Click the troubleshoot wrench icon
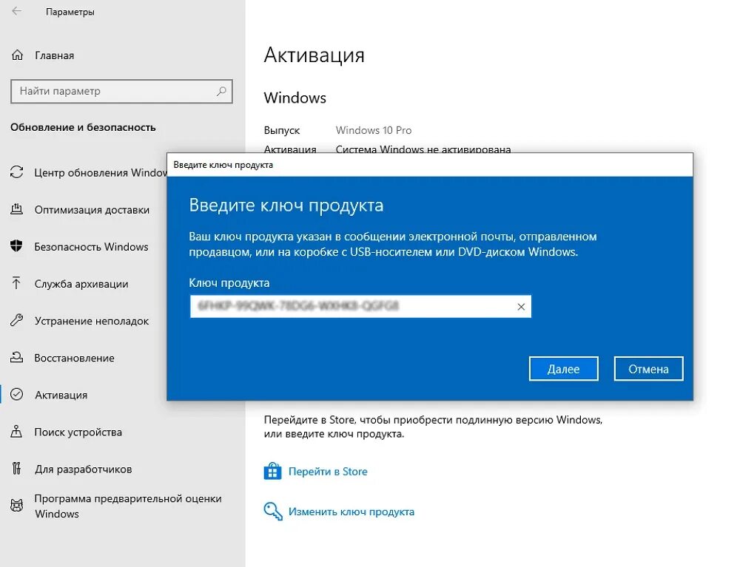Viewport: 740px width, 567px height. [x=16, y=321]
